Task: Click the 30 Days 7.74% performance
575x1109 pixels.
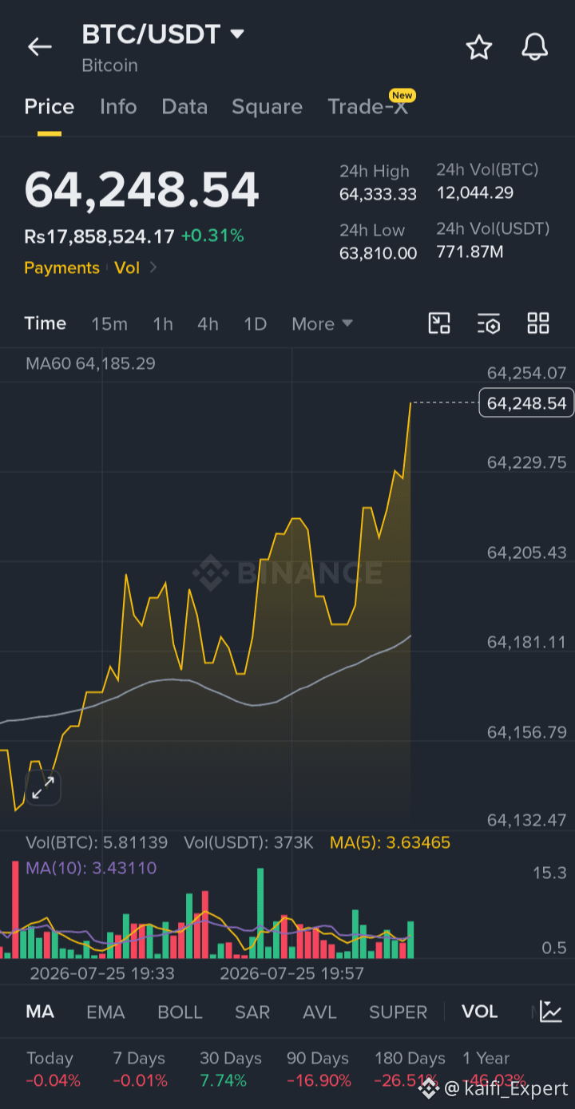Action: pyautogui.click(x=231, y=1070)
